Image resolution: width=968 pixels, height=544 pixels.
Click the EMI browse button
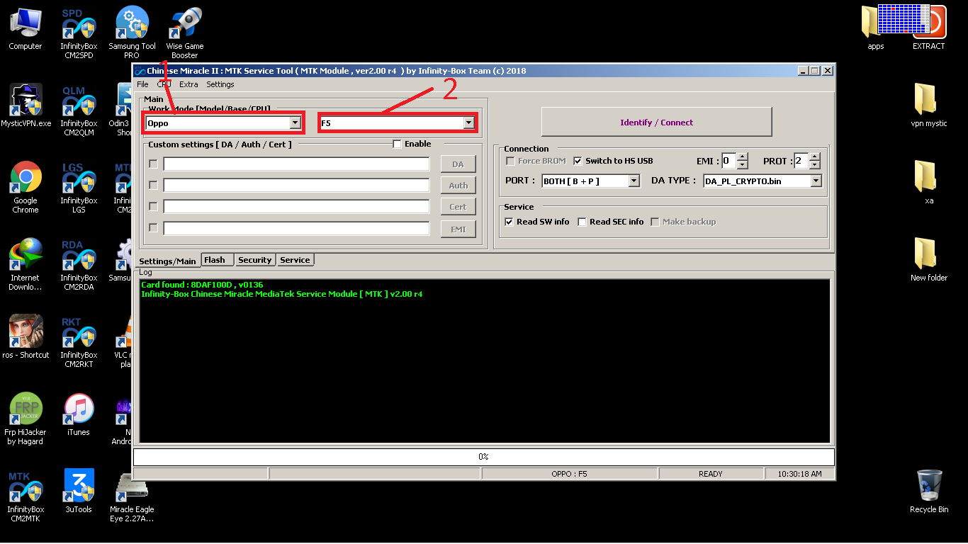(458, 229)
